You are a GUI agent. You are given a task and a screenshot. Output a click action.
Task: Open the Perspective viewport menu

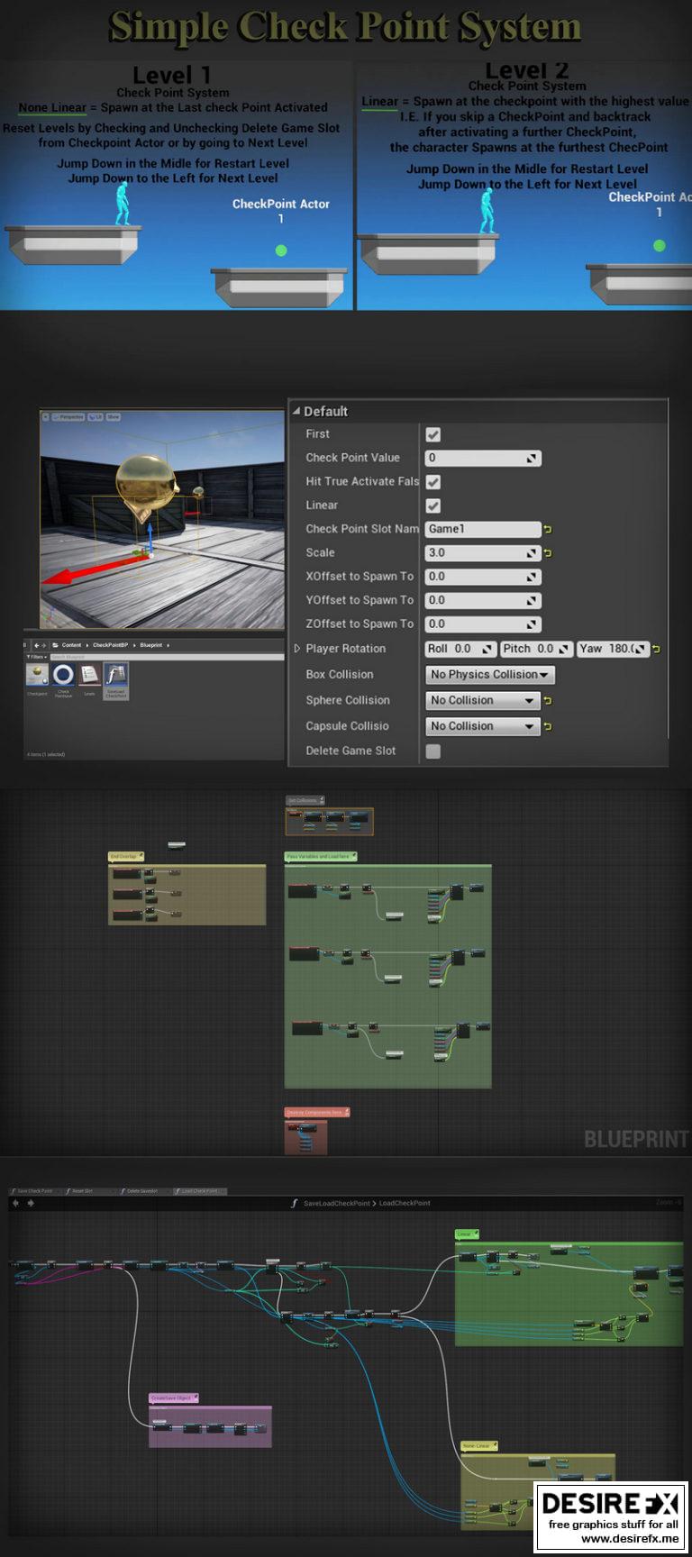tap(68, 417)
